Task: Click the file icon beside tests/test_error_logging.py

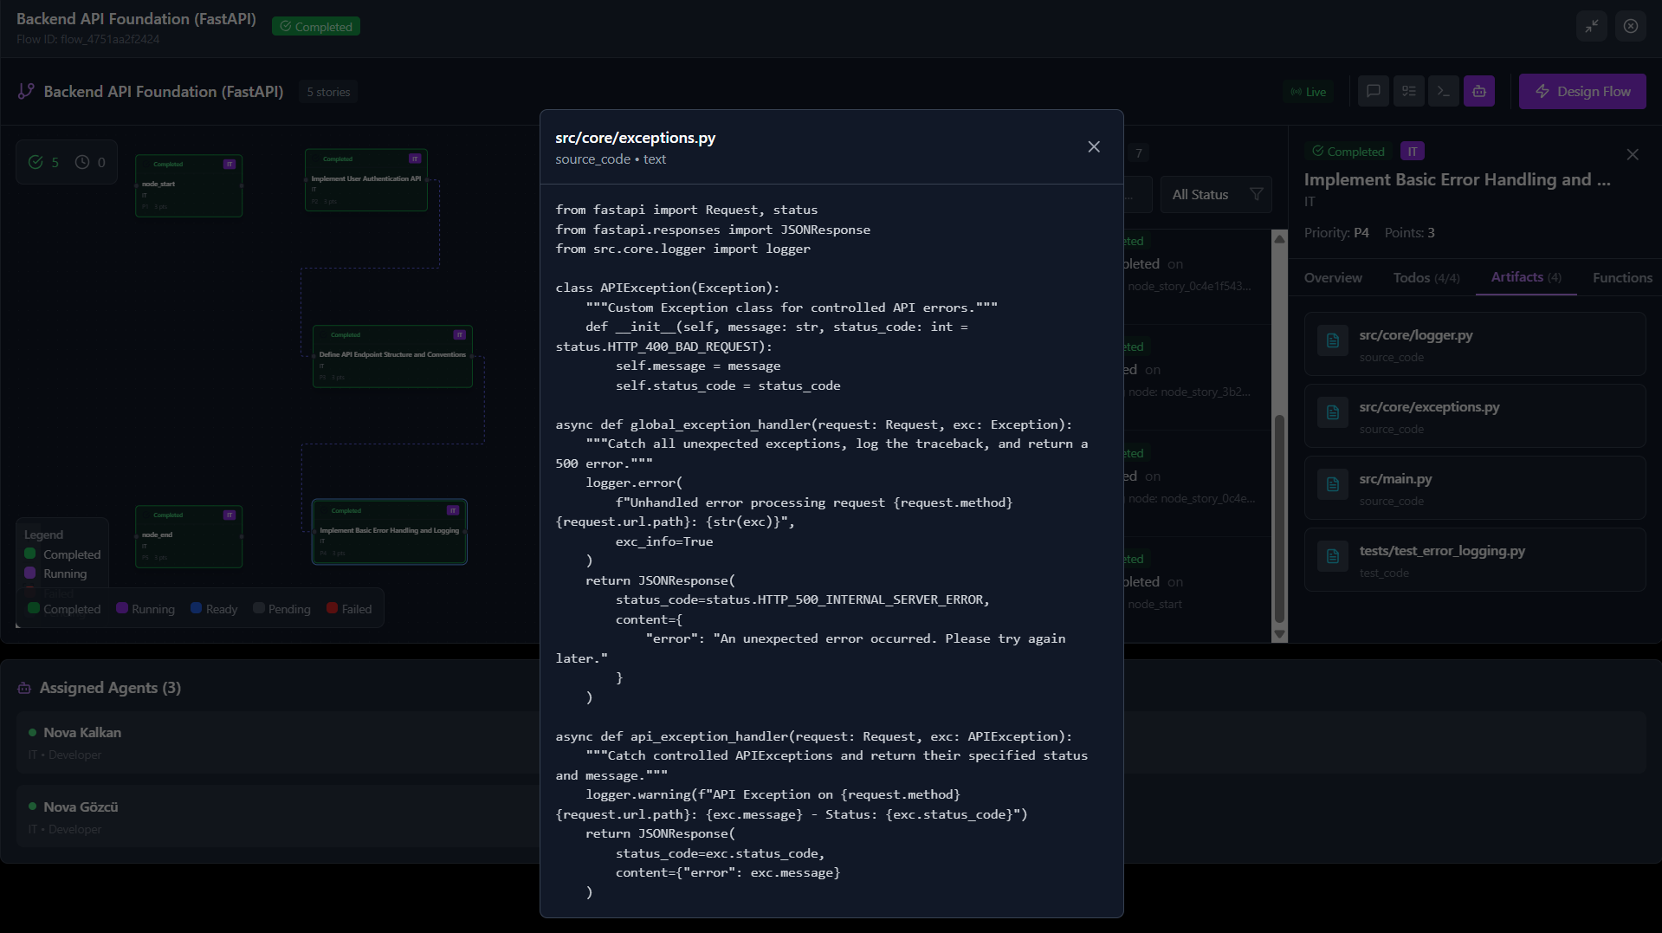Action: click(x=1333, y=556)
